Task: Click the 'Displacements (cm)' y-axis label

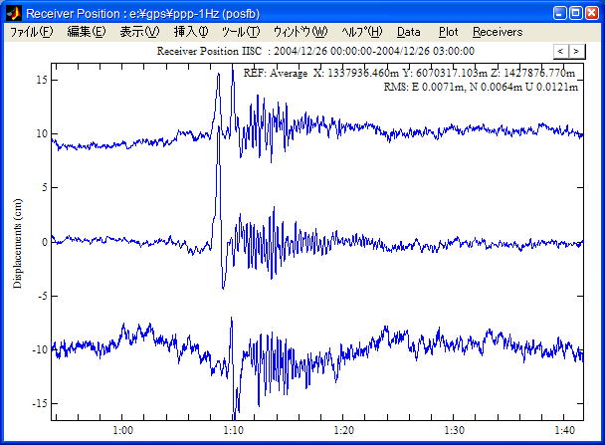Action: [18, 241]
